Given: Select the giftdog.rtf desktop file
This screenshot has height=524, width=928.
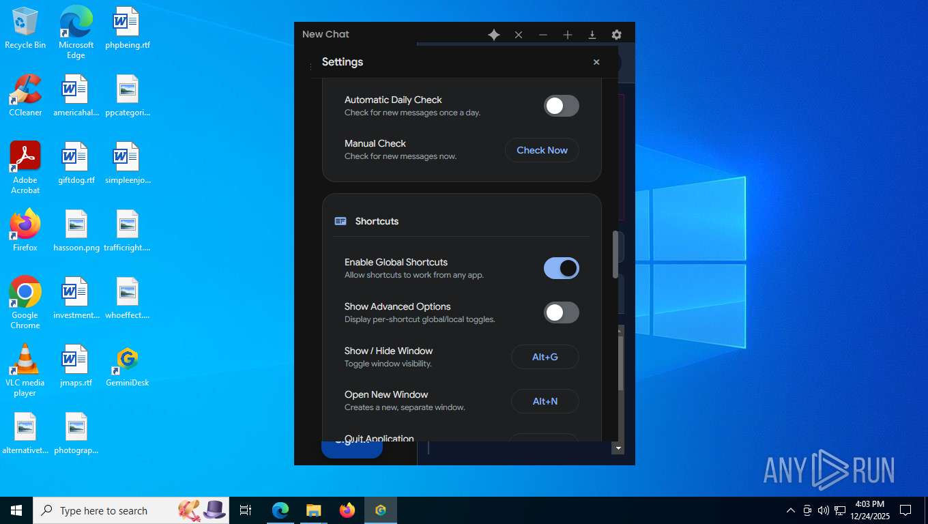Looking at the screenshot, I should (76, 163).
